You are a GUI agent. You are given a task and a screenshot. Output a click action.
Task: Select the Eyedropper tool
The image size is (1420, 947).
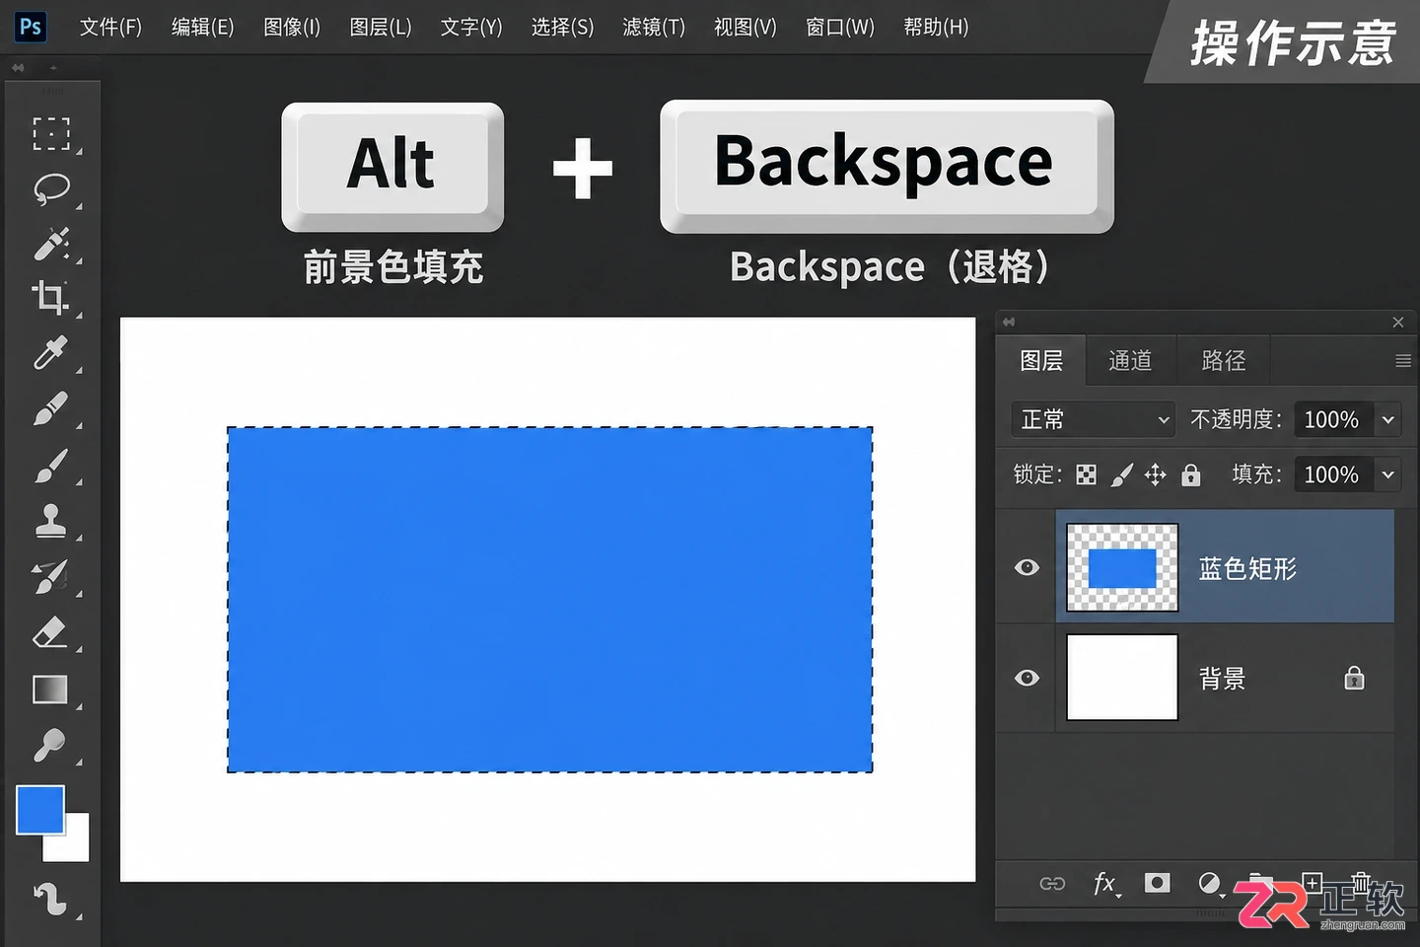coord(51,352)
